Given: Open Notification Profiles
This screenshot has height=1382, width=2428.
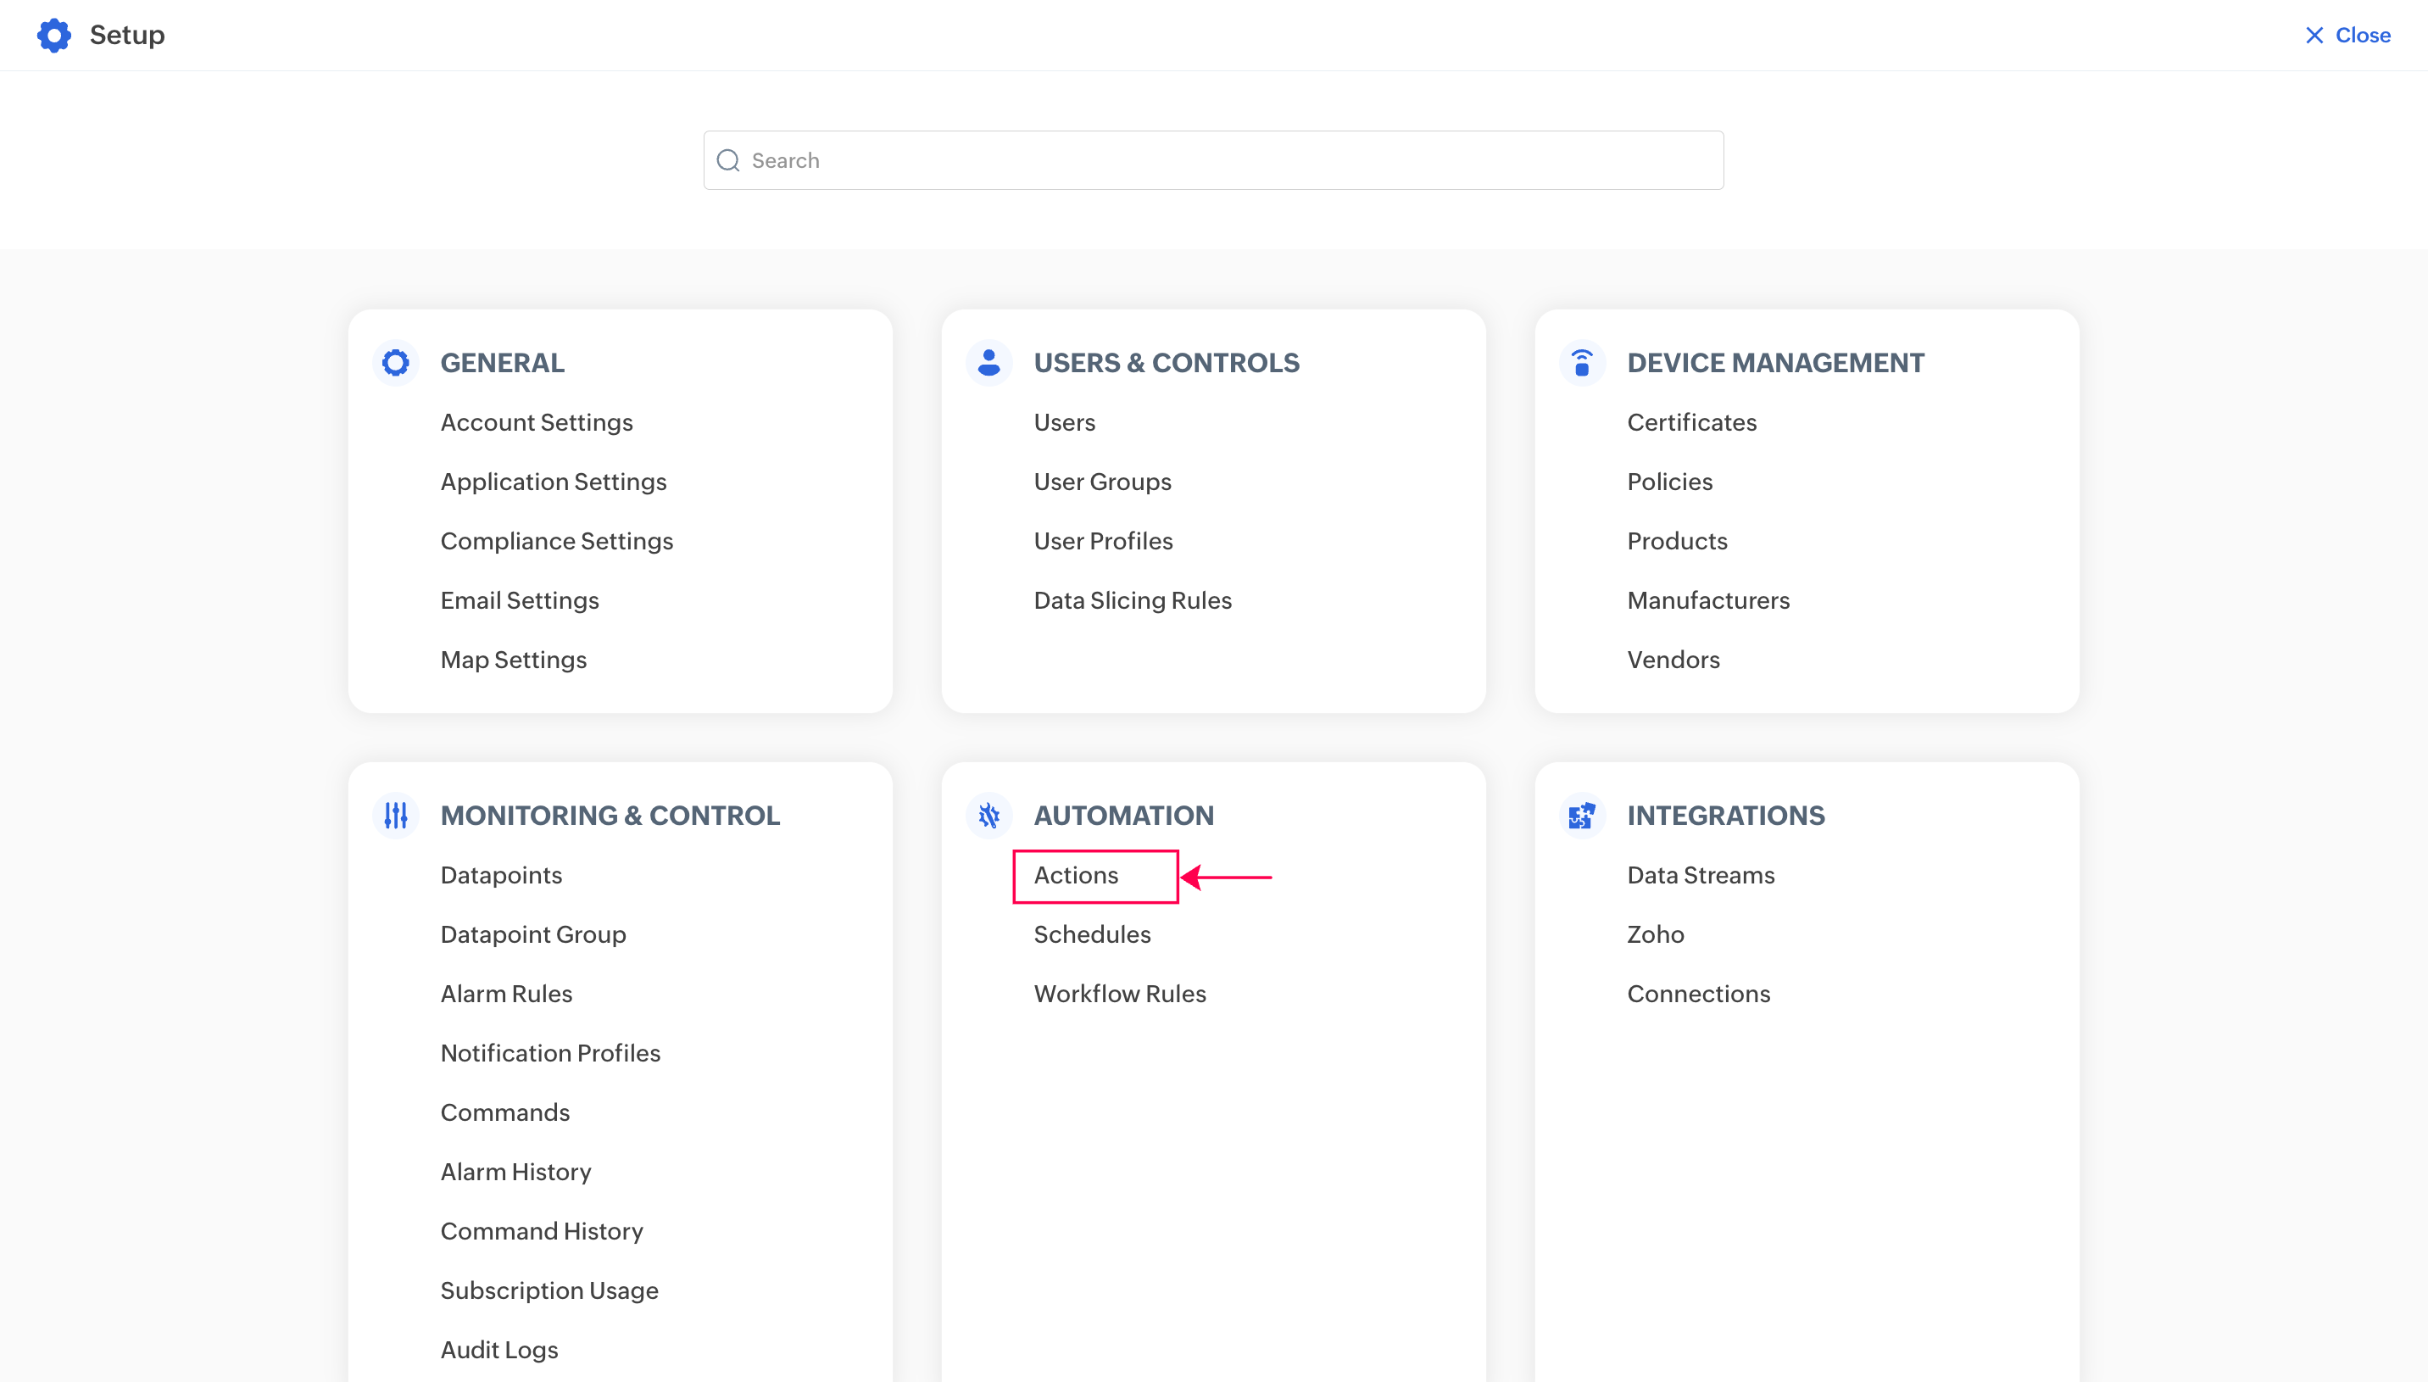Looking at the screenshot, I should click(x=550, y=1054).
